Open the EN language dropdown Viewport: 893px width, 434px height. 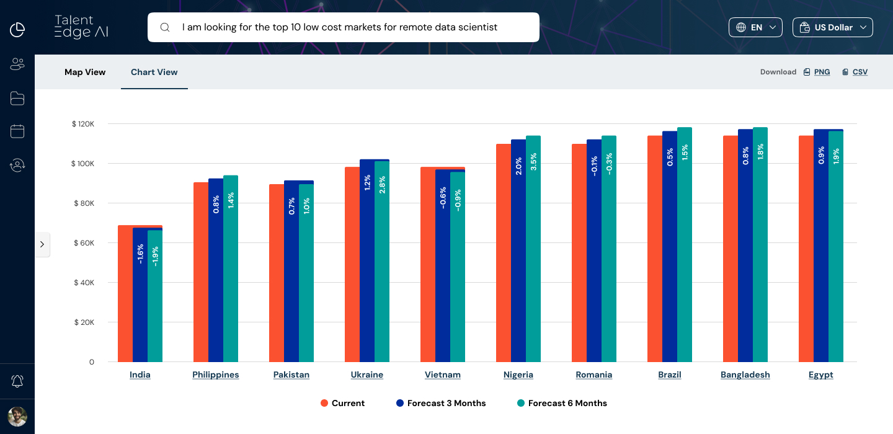coord(756,27)
